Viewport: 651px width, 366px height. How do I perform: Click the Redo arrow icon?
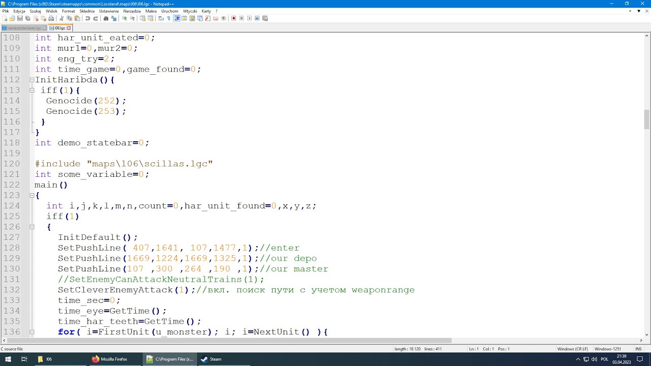coord(95,18)
